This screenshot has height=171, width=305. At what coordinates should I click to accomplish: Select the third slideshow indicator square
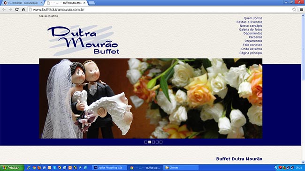click(153, 142)
